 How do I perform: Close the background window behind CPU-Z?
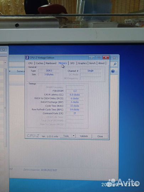[114, 58]
